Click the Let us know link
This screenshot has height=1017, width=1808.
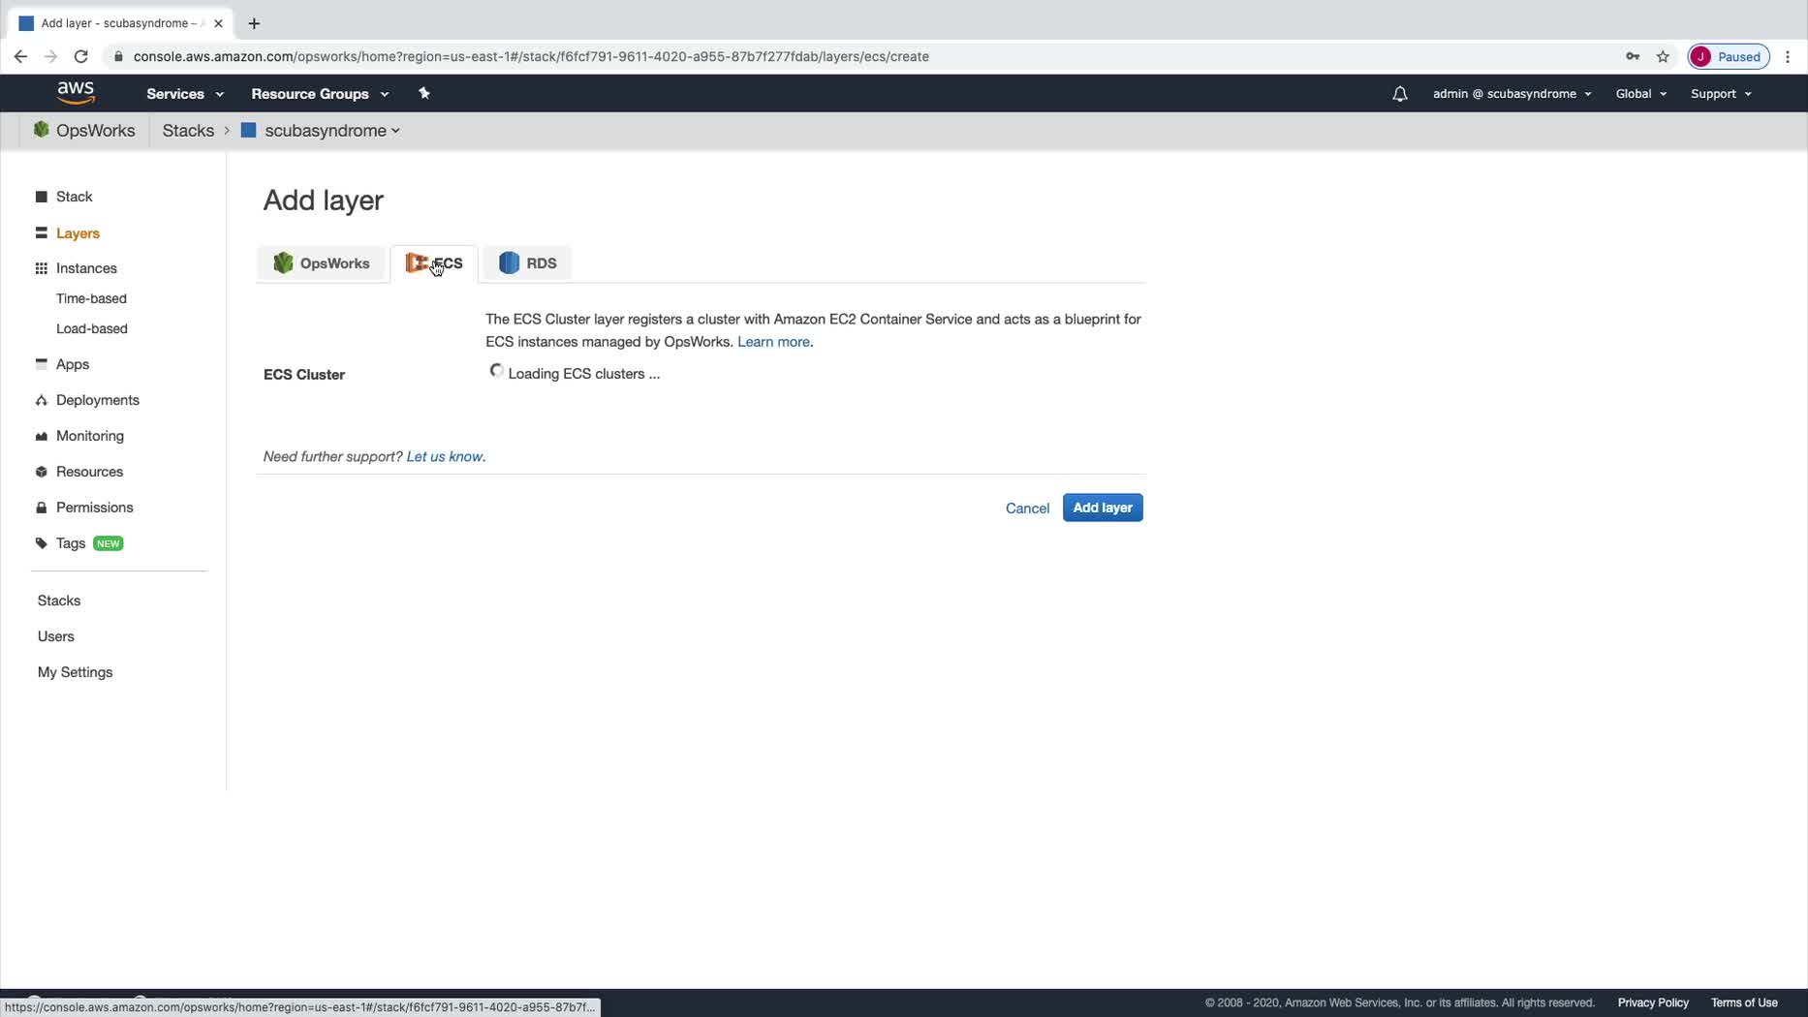click(x=445, y=456)
